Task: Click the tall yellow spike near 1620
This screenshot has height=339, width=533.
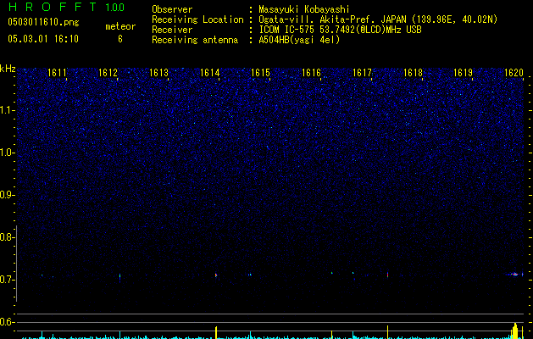Action: 514,330
